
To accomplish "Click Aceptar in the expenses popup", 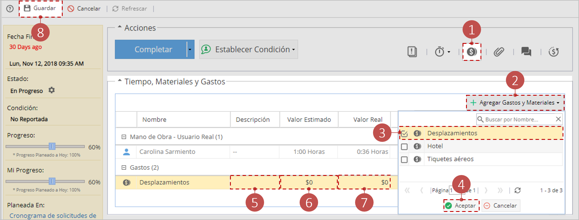I will (x=461, y=206).
